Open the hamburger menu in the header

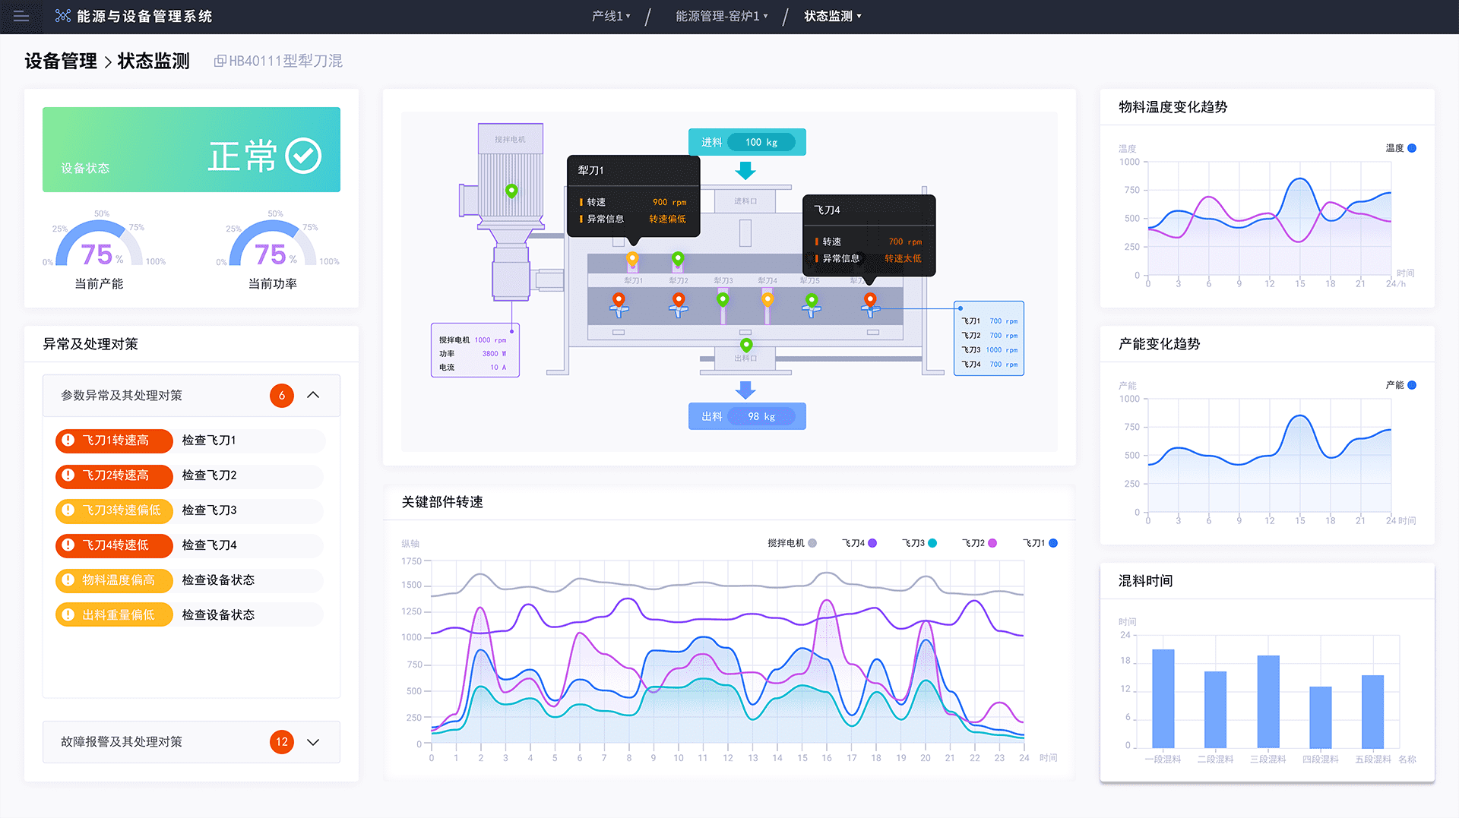tap(21, 16)
